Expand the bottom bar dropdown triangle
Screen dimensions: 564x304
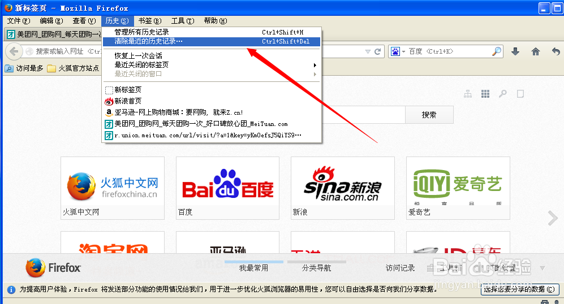(543, 268)
